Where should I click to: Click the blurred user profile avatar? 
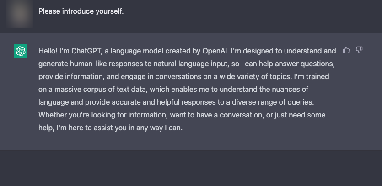click(x=20, y=14)
